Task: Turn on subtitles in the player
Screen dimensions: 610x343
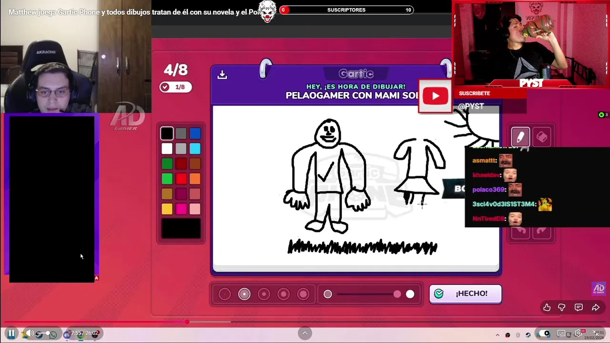Action: click(x=561, y=333)
